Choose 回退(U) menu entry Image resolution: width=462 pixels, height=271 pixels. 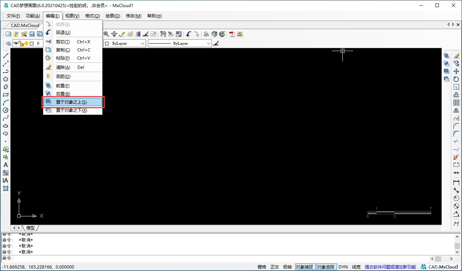pyautogui.click(x=73, y=33)
